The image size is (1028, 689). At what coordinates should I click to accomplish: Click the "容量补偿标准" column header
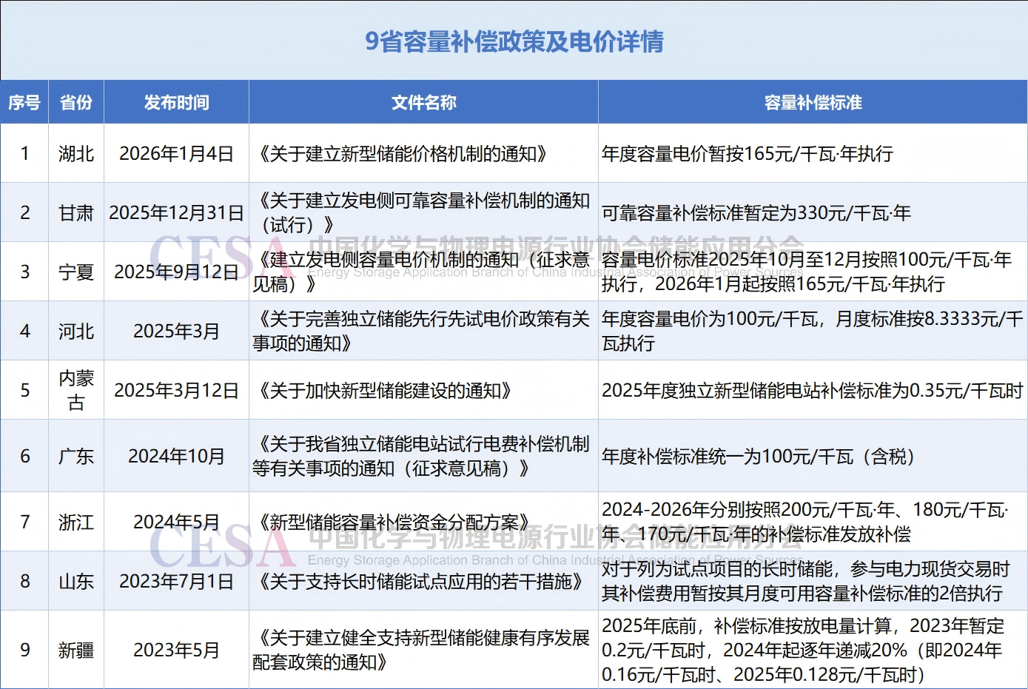(x=813, y=102)
